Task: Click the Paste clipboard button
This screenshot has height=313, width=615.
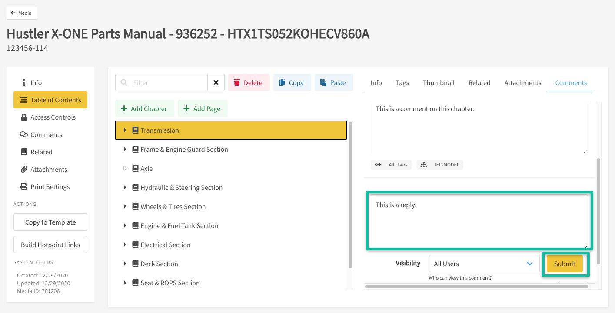Action: 333,82
